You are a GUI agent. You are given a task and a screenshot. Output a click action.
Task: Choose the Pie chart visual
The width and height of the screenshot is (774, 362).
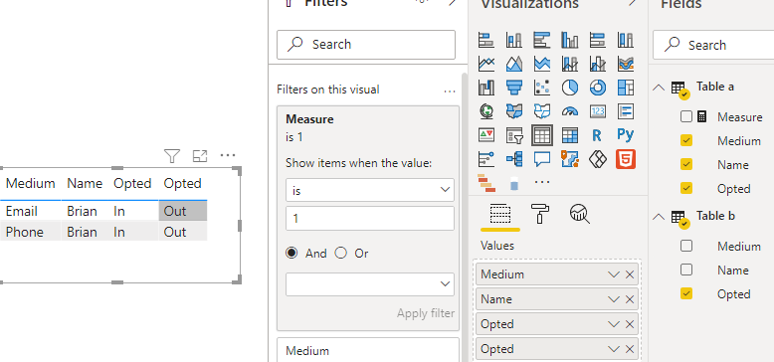tap(570, 88)
